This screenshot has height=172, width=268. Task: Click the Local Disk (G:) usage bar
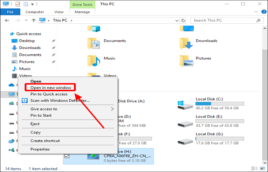220,138
